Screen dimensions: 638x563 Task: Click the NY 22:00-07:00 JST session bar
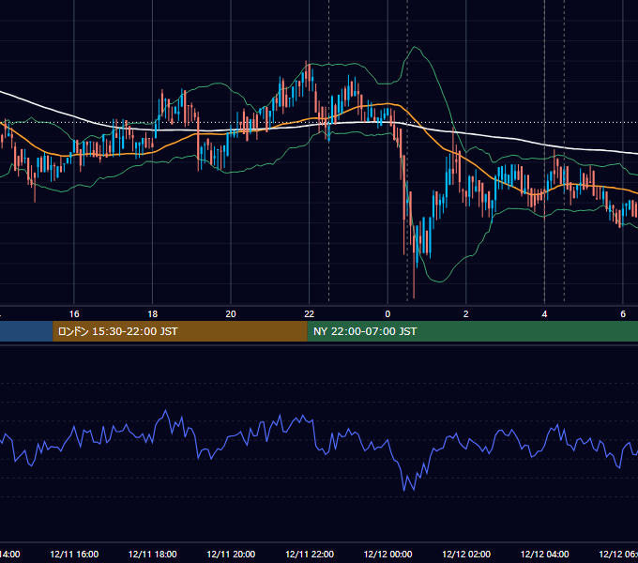click(472, 331)
